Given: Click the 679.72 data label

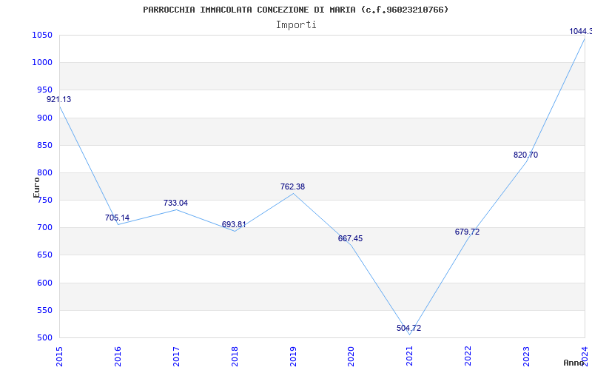Looking at the screenshot, I should [467, 232].
